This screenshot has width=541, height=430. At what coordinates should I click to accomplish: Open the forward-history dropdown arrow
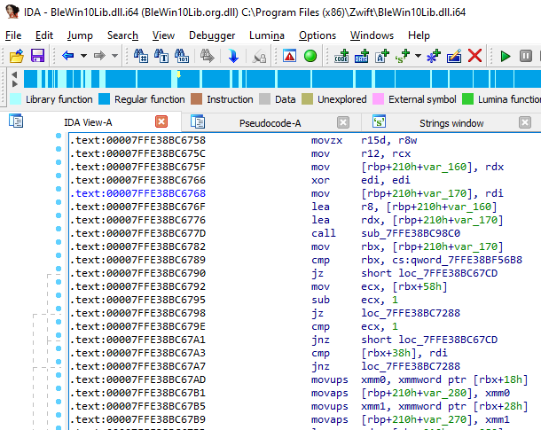(115, 56)
